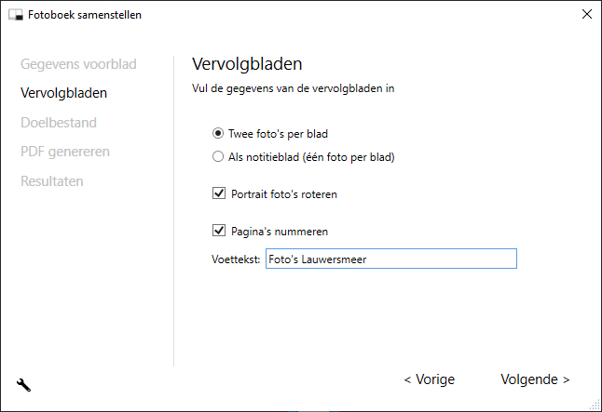Choose Als notitieblad radio button
Image resolution: width=602 pixels, height=412 pixels.
(218, 157)
